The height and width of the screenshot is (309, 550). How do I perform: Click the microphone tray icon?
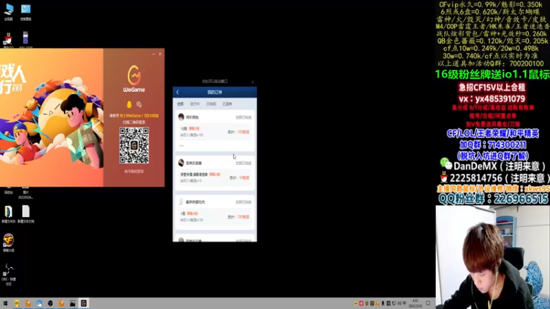[383, 304]
